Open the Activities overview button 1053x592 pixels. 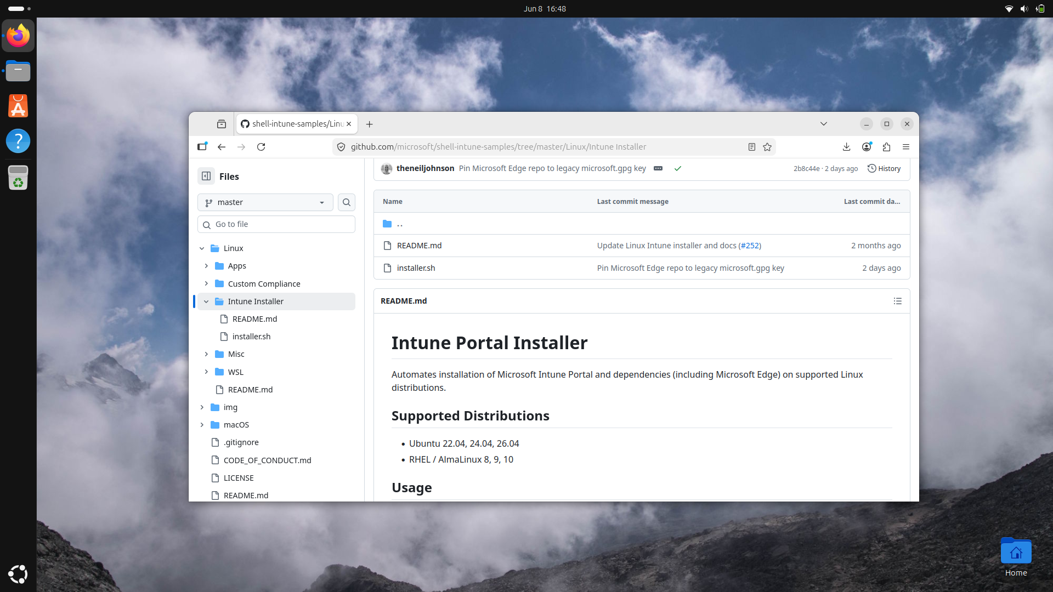[x=20, y=9]
